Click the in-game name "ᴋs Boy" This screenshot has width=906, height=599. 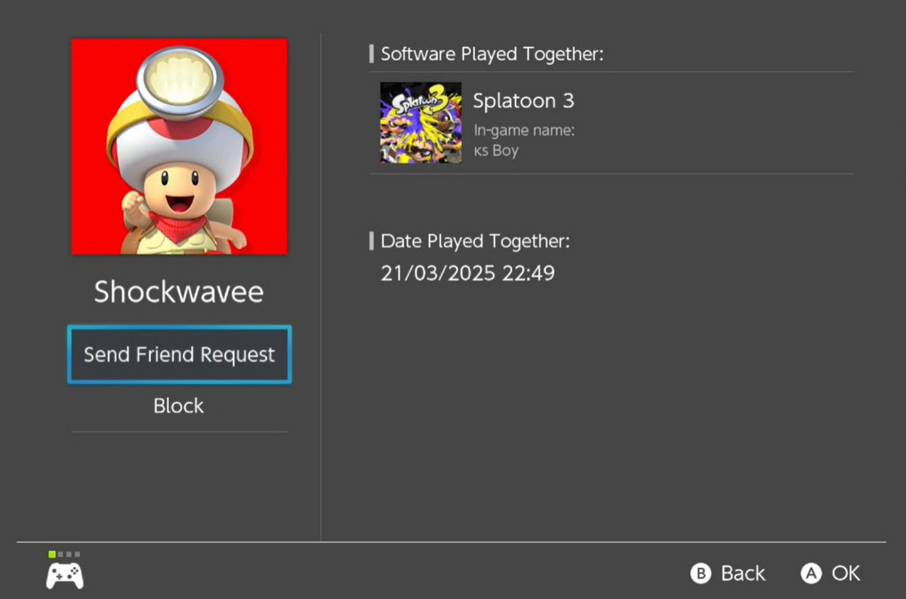pyautogui.click(x=496, y=150)
